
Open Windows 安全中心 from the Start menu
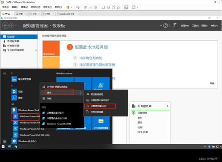(24, 141)
